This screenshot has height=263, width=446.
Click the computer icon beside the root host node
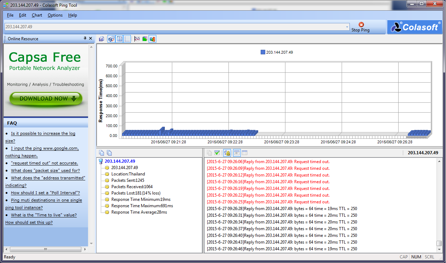pos(100,161)
